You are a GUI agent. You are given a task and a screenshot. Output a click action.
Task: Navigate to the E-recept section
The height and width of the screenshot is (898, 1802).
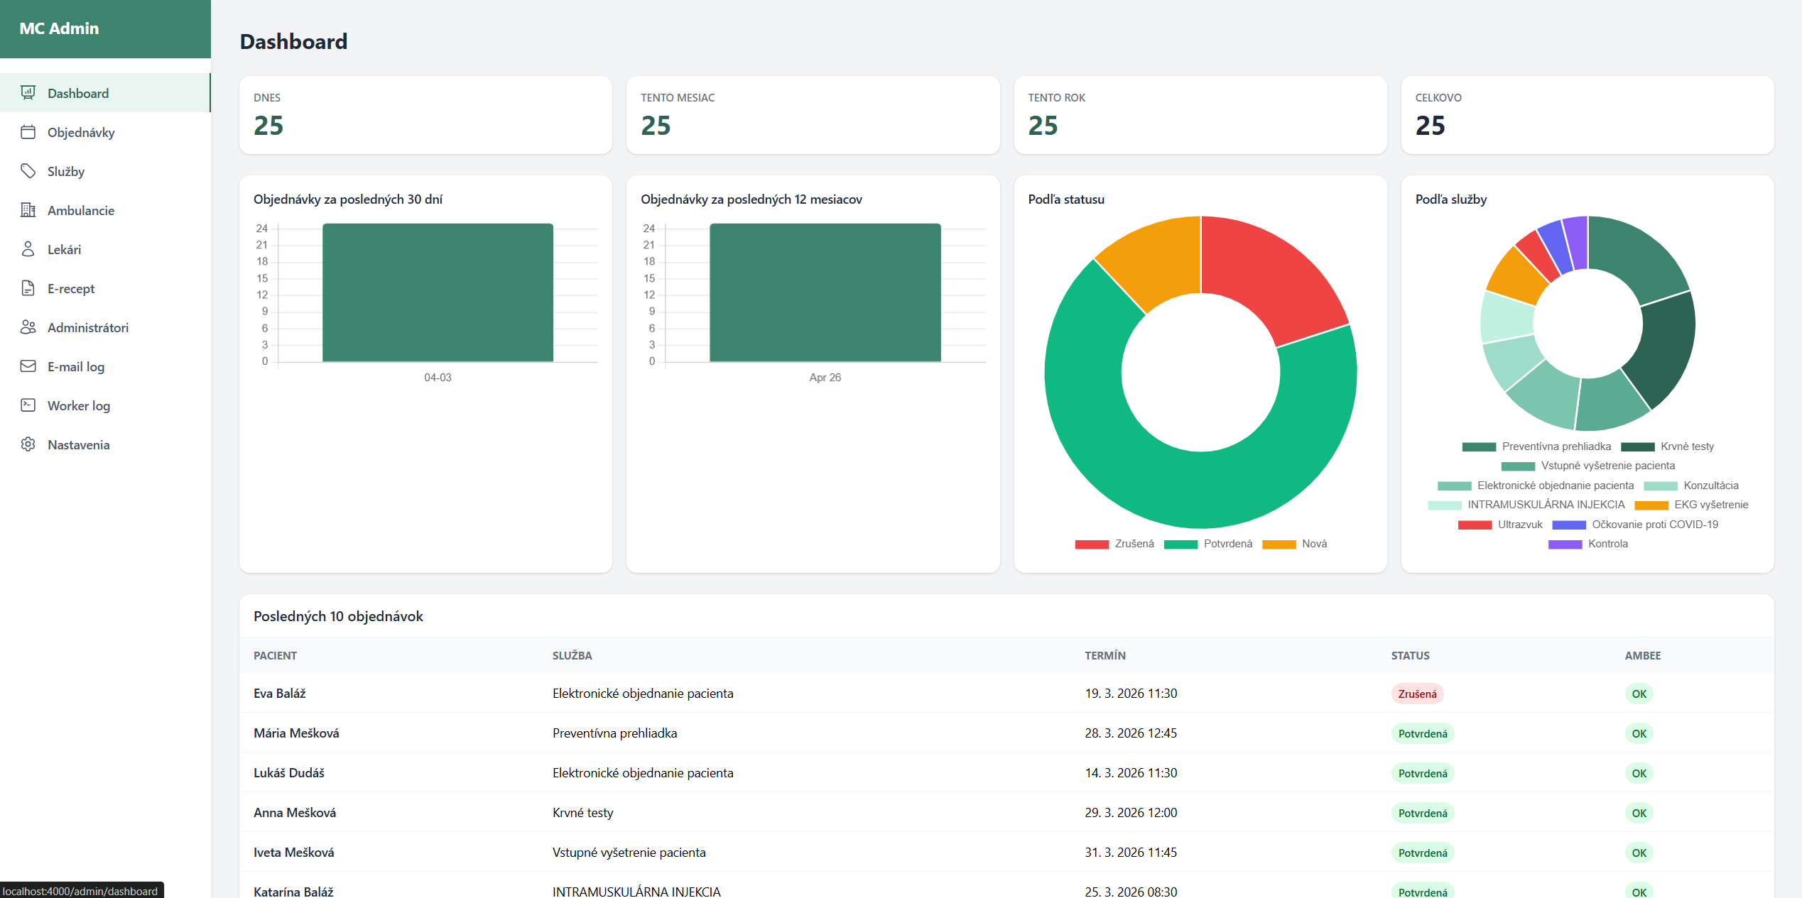click(x=70, y=288)
